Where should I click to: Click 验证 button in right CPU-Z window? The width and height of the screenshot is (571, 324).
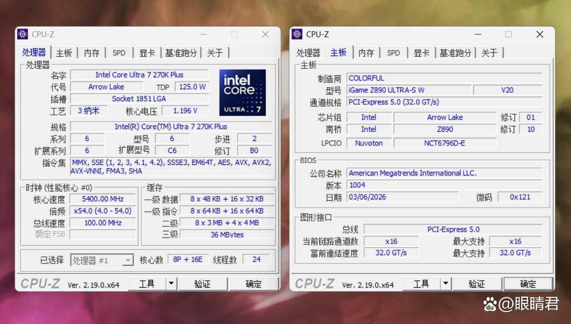coord(477,284)
